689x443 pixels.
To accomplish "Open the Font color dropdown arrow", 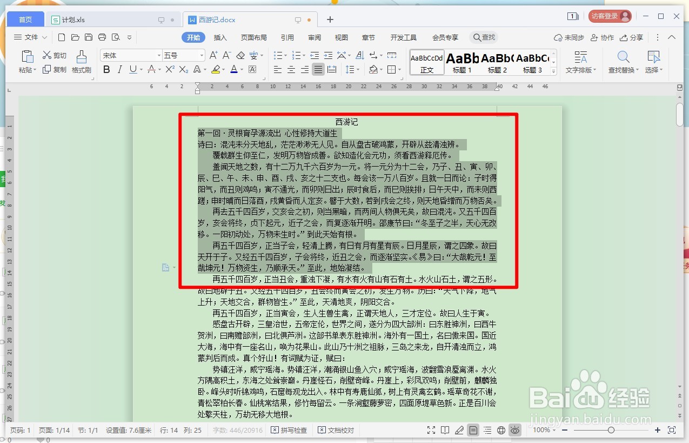I will (x=242, y=69).
